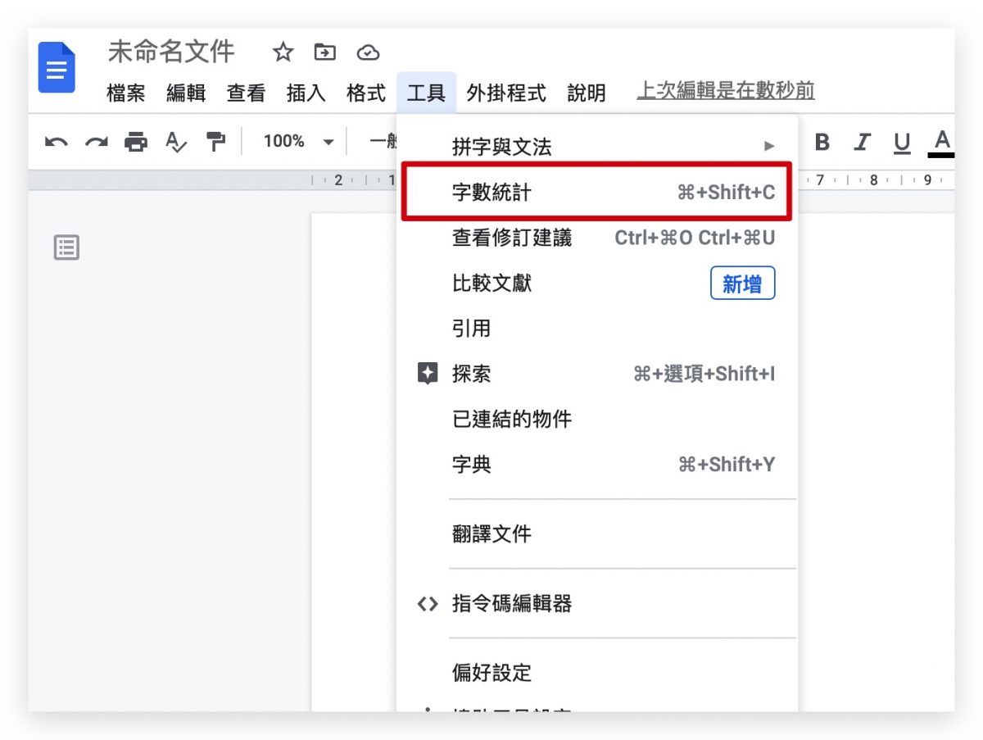Viewport: 983px width, 740px height.
Task: Select 引用 menu entry
Action: (x=597, y=329)
